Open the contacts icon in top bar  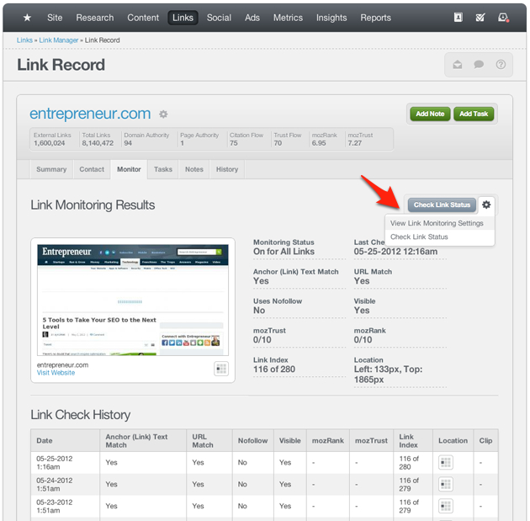point(458,17)
